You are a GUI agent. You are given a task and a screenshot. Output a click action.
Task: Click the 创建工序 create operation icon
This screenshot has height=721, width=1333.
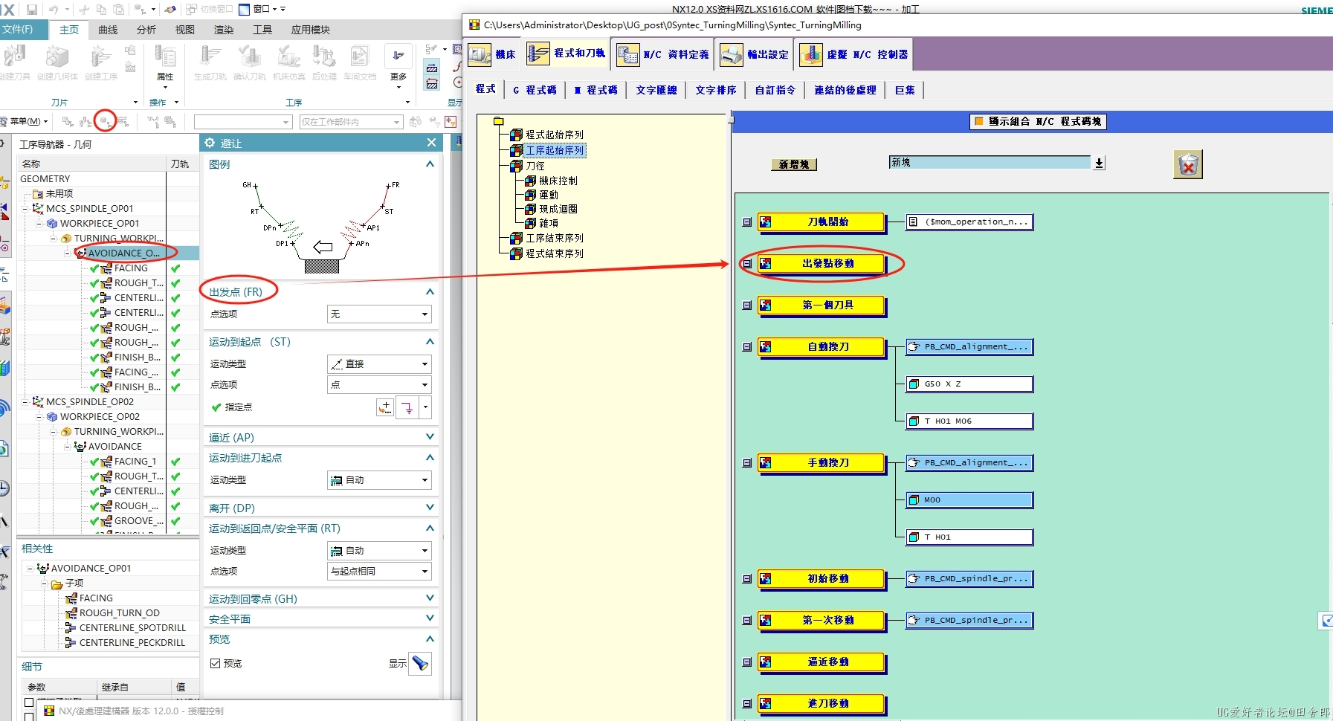[100, 56]
